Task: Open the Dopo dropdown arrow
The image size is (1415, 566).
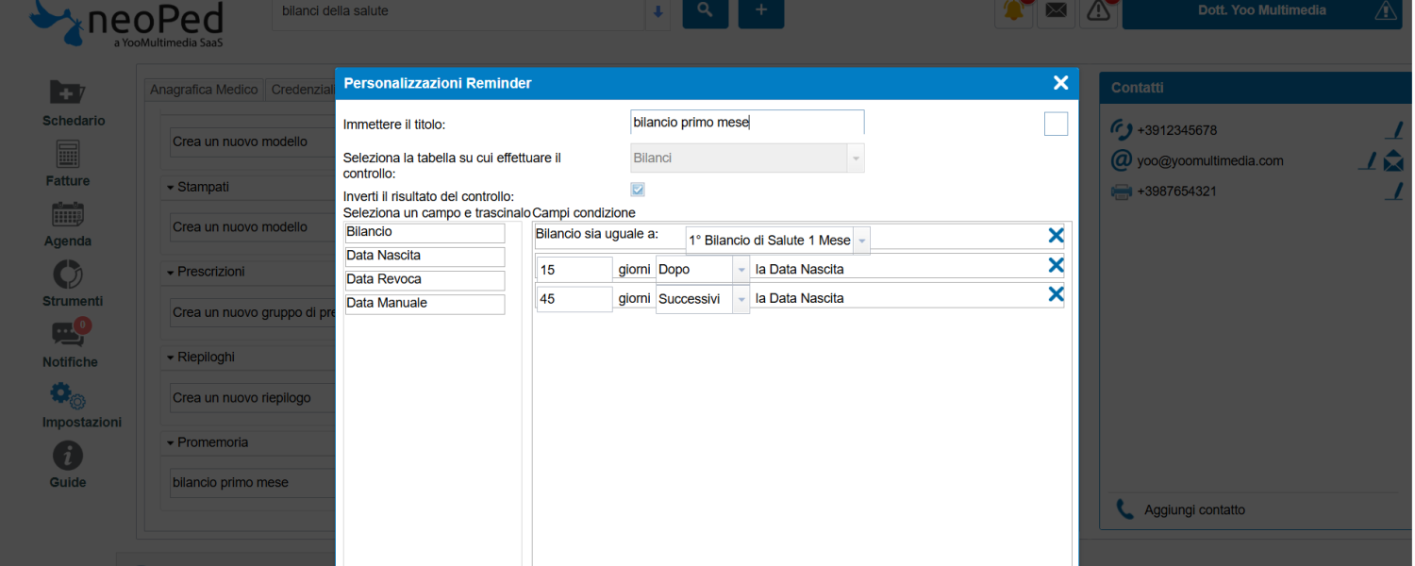Action: (741, 270)
